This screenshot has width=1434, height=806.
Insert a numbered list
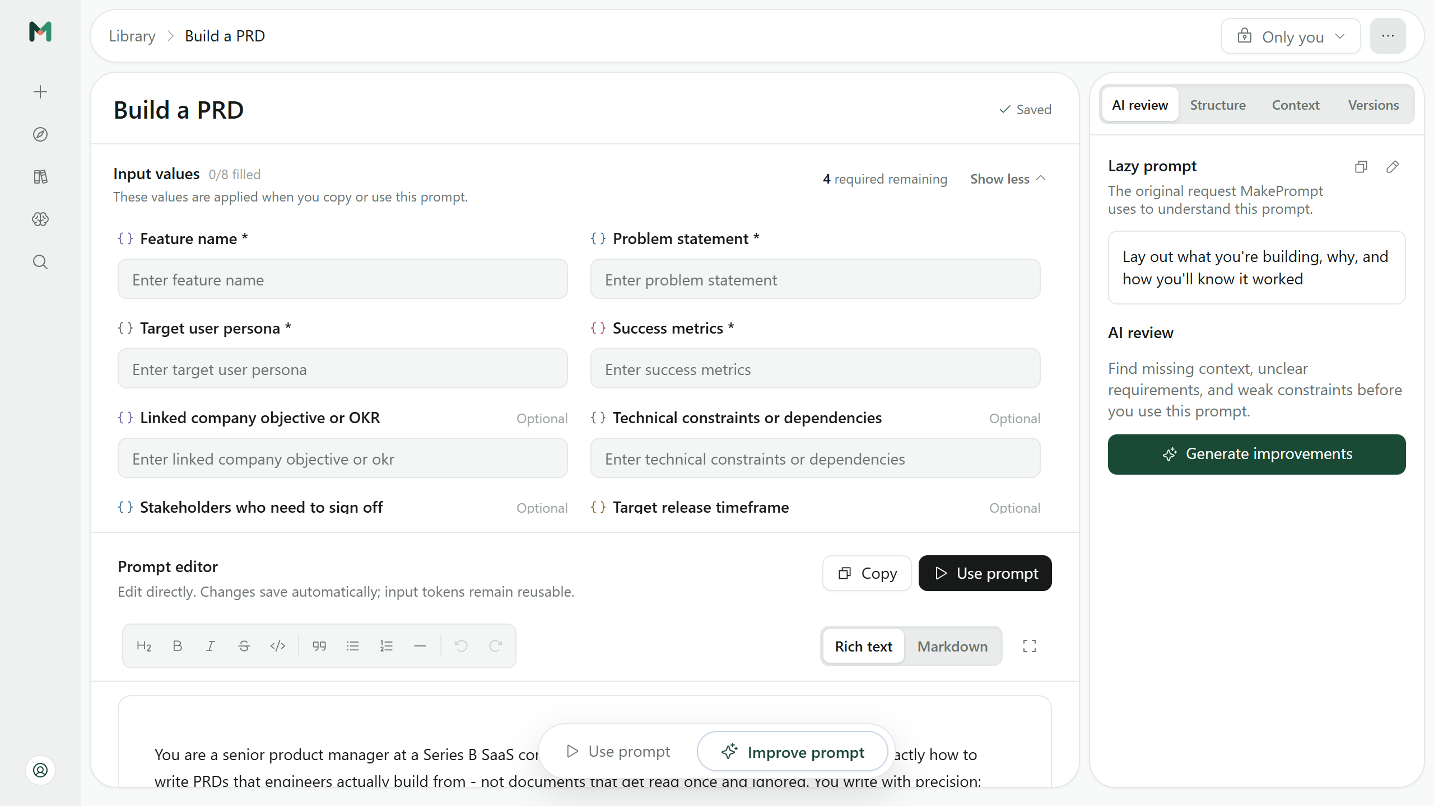[387, 646]
